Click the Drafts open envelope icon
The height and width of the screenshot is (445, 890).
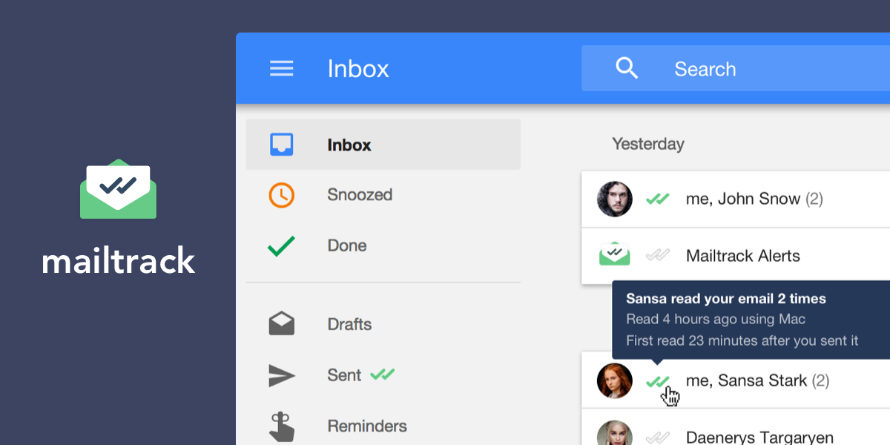pos(281,324)
